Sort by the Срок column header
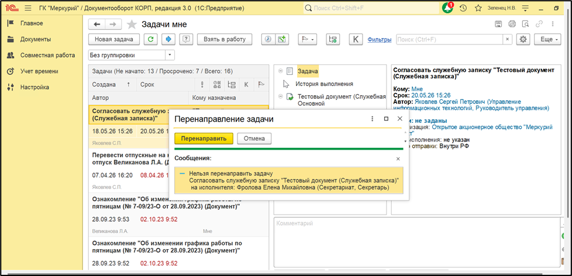The image size is (572, 276). click(166, 85)
